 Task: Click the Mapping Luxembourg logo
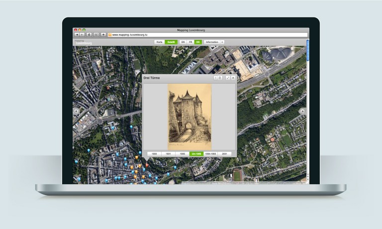tap(84, 42)
